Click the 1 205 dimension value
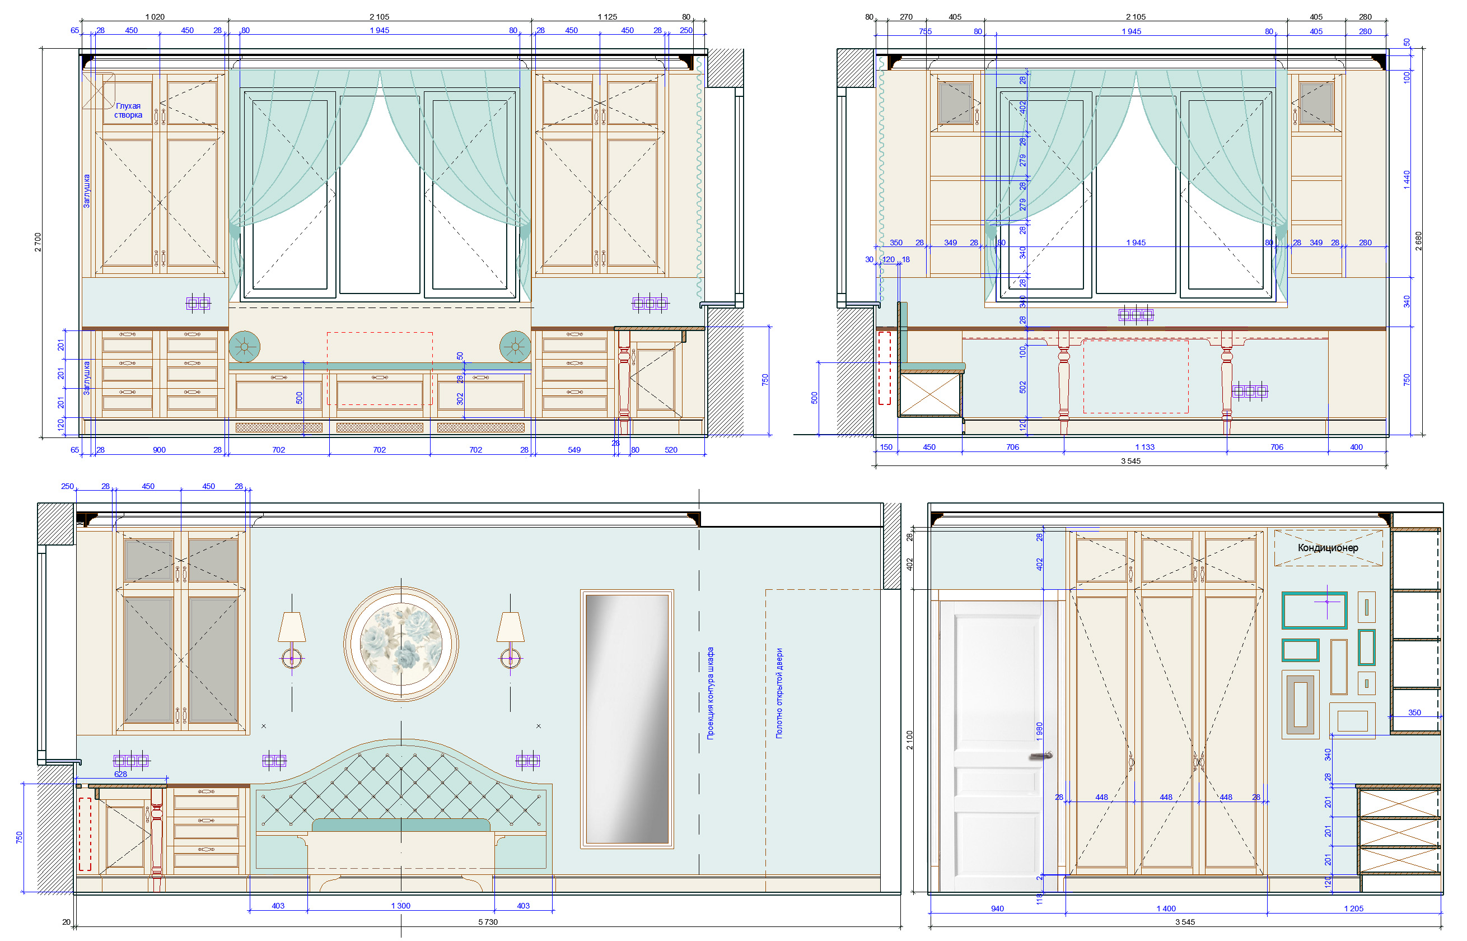This screenshot has width=1467, height=941. pos(1353,909)
